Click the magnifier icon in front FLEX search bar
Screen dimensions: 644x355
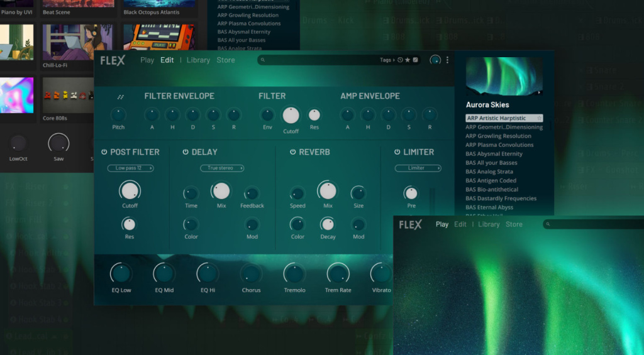tap(263, 60)
